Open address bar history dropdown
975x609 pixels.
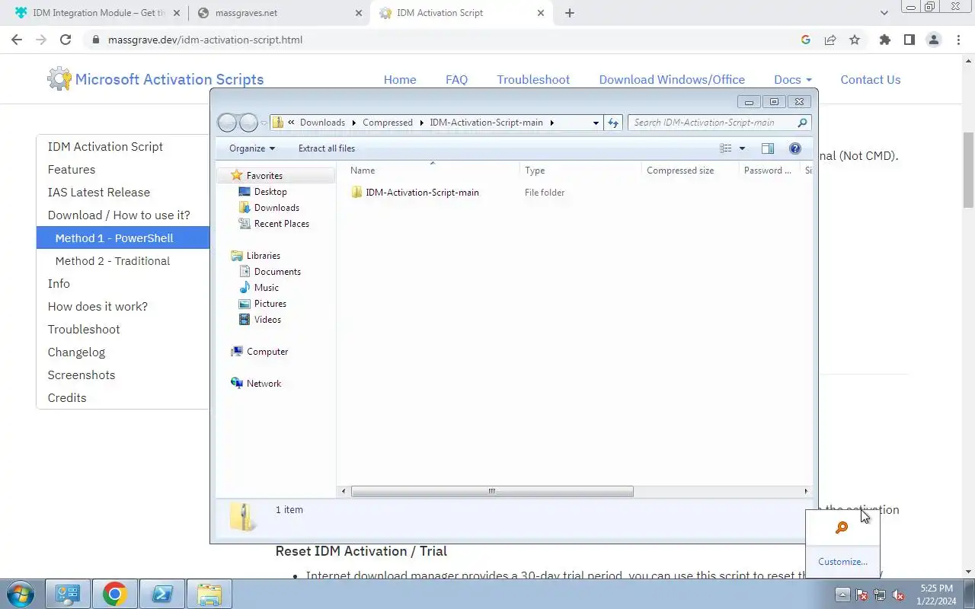click(x=596, y=123)
